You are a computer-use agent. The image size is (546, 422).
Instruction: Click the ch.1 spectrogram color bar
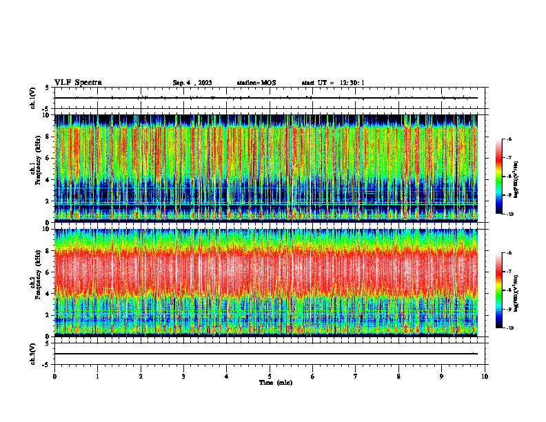pos(499,177)
